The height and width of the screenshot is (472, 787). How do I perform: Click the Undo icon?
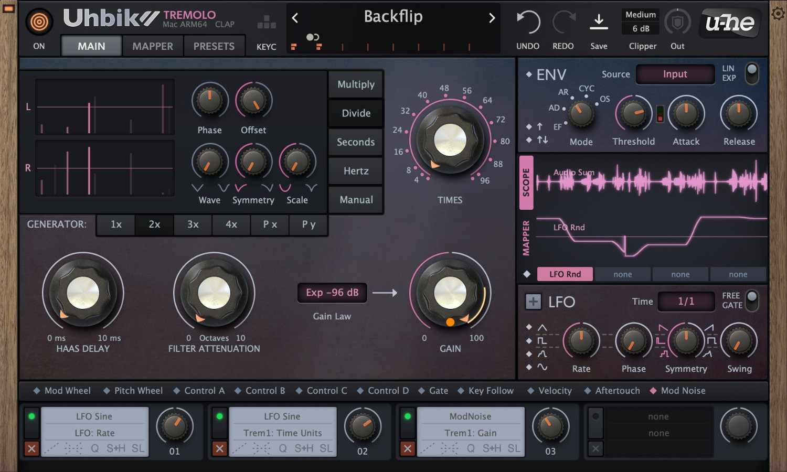point(527,22)
